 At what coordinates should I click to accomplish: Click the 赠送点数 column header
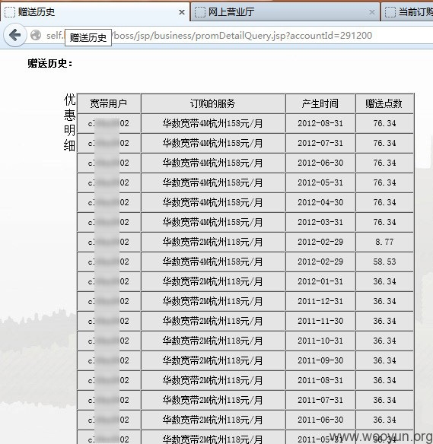click(x=384, y=103)
